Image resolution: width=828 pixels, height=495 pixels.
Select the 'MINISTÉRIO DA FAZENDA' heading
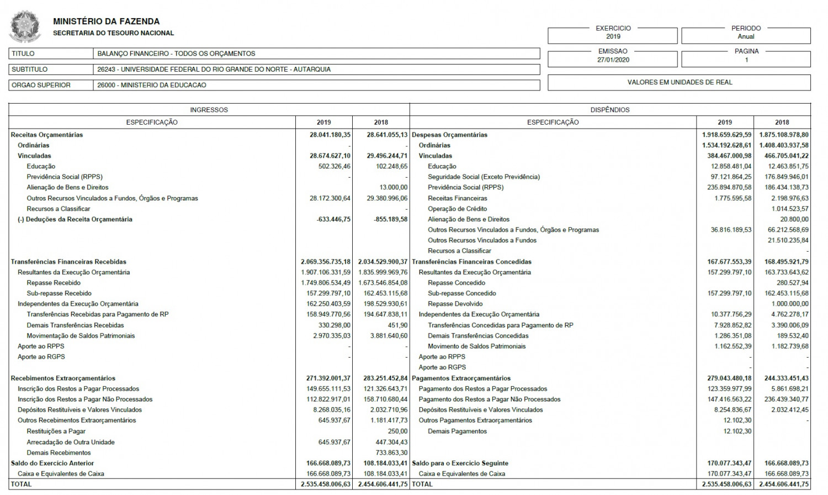coord(107,22)
